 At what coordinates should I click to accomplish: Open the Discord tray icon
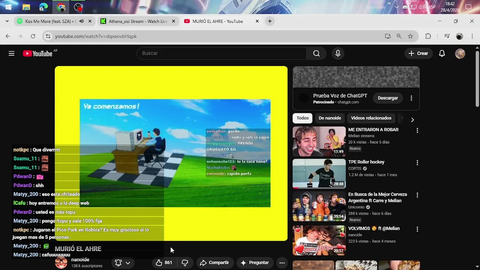(x=405, y=7)
